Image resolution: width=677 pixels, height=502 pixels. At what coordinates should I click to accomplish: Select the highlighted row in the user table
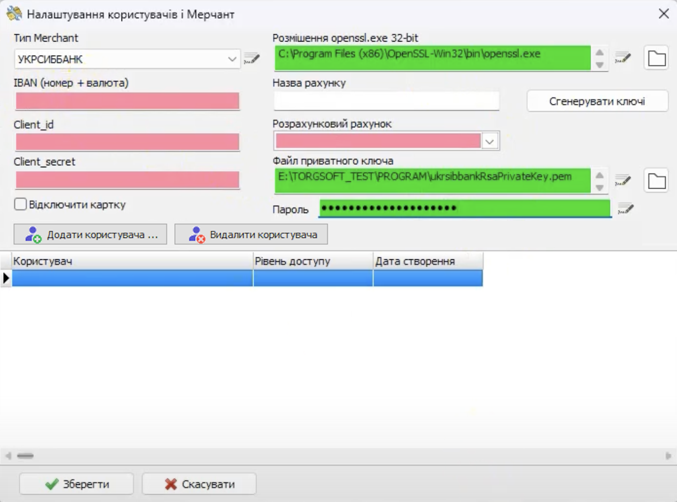pos(130,278)
